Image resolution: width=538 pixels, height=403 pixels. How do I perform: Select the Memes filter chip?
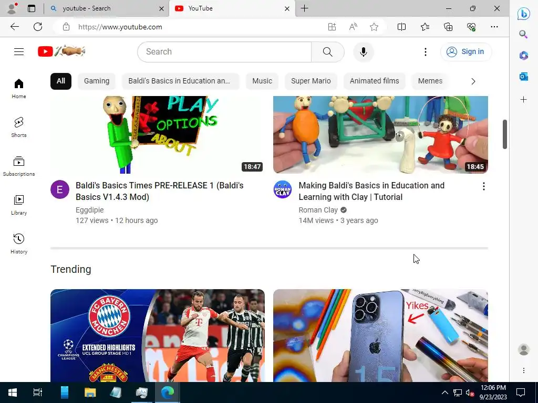pos(430,81)
